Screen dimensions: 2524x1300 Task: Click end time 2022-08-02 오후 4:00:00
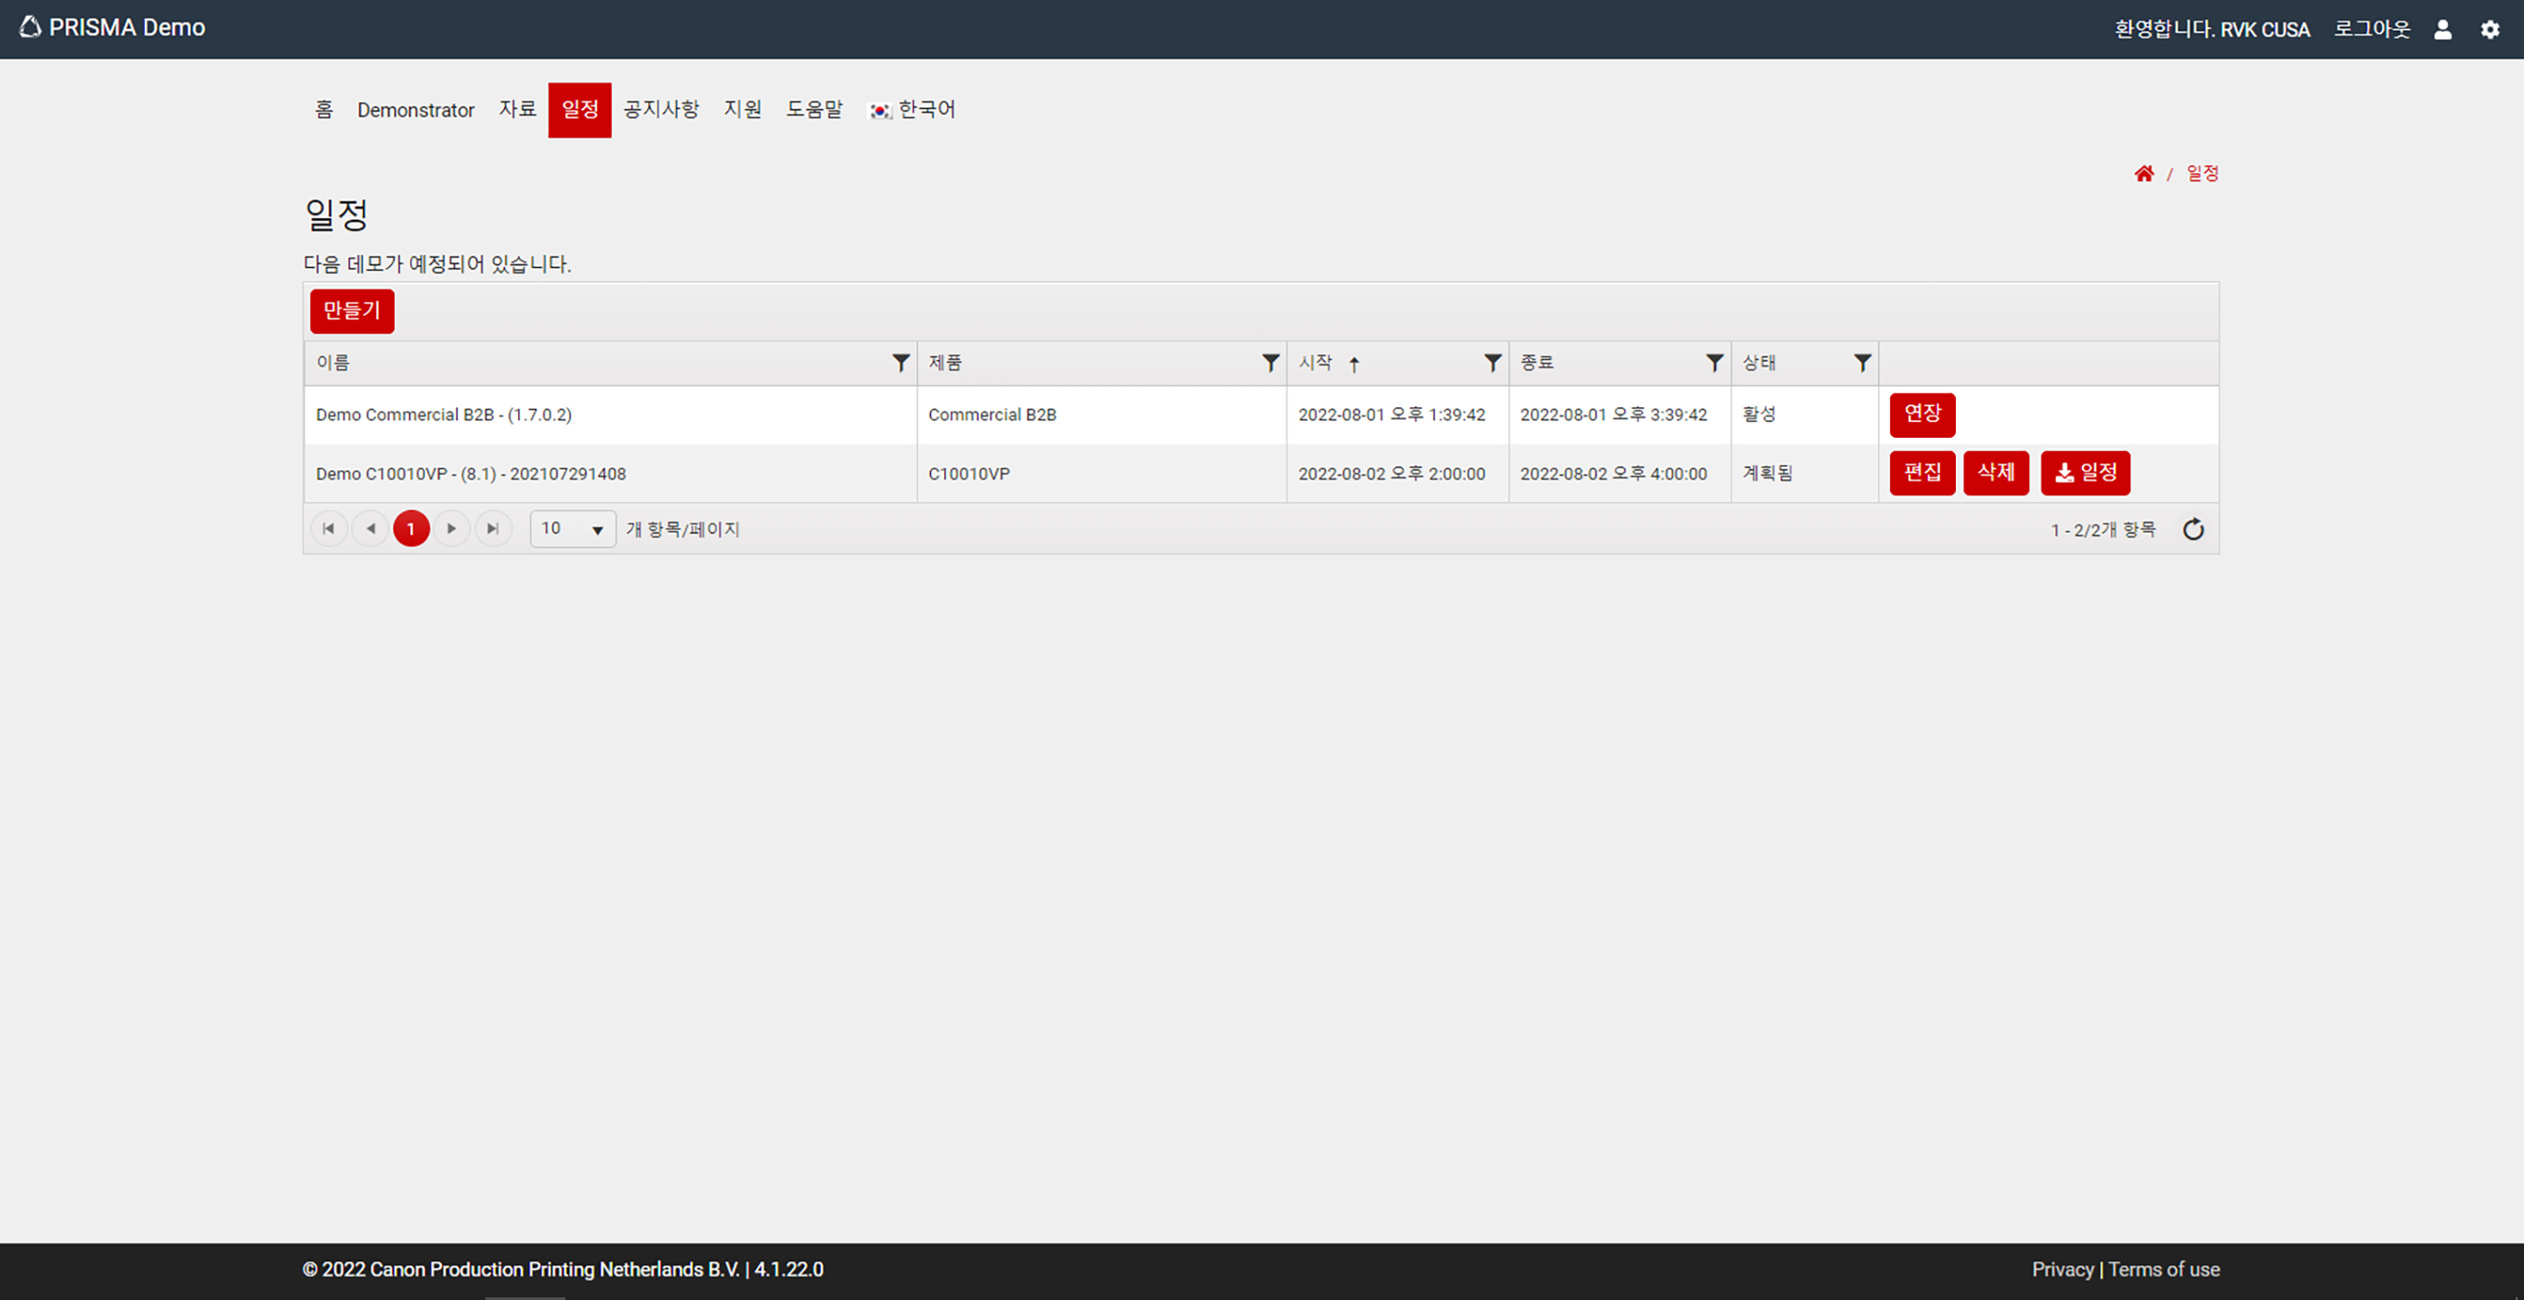pyautogui.click(x=1612, y=473)
